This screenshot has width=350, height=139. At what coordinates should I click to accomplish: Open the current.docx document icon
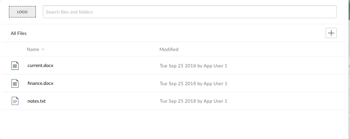pos(15,66)
